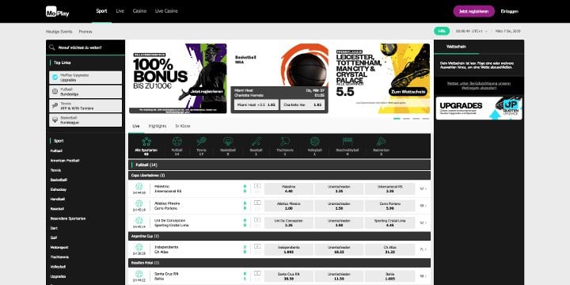Focus the 'Worauf möchtest du wetten?' search field
The height and width of the screenshot is (285, 570).
[x=85, y=47]
